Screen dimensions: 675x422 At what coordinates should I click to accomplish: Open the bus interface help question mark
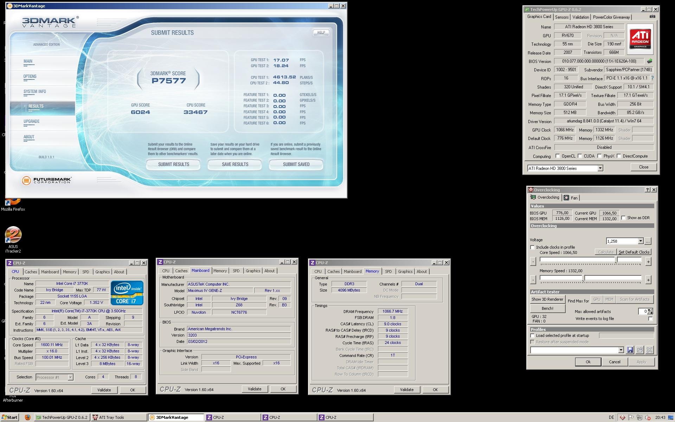click(x=652, y=78)
